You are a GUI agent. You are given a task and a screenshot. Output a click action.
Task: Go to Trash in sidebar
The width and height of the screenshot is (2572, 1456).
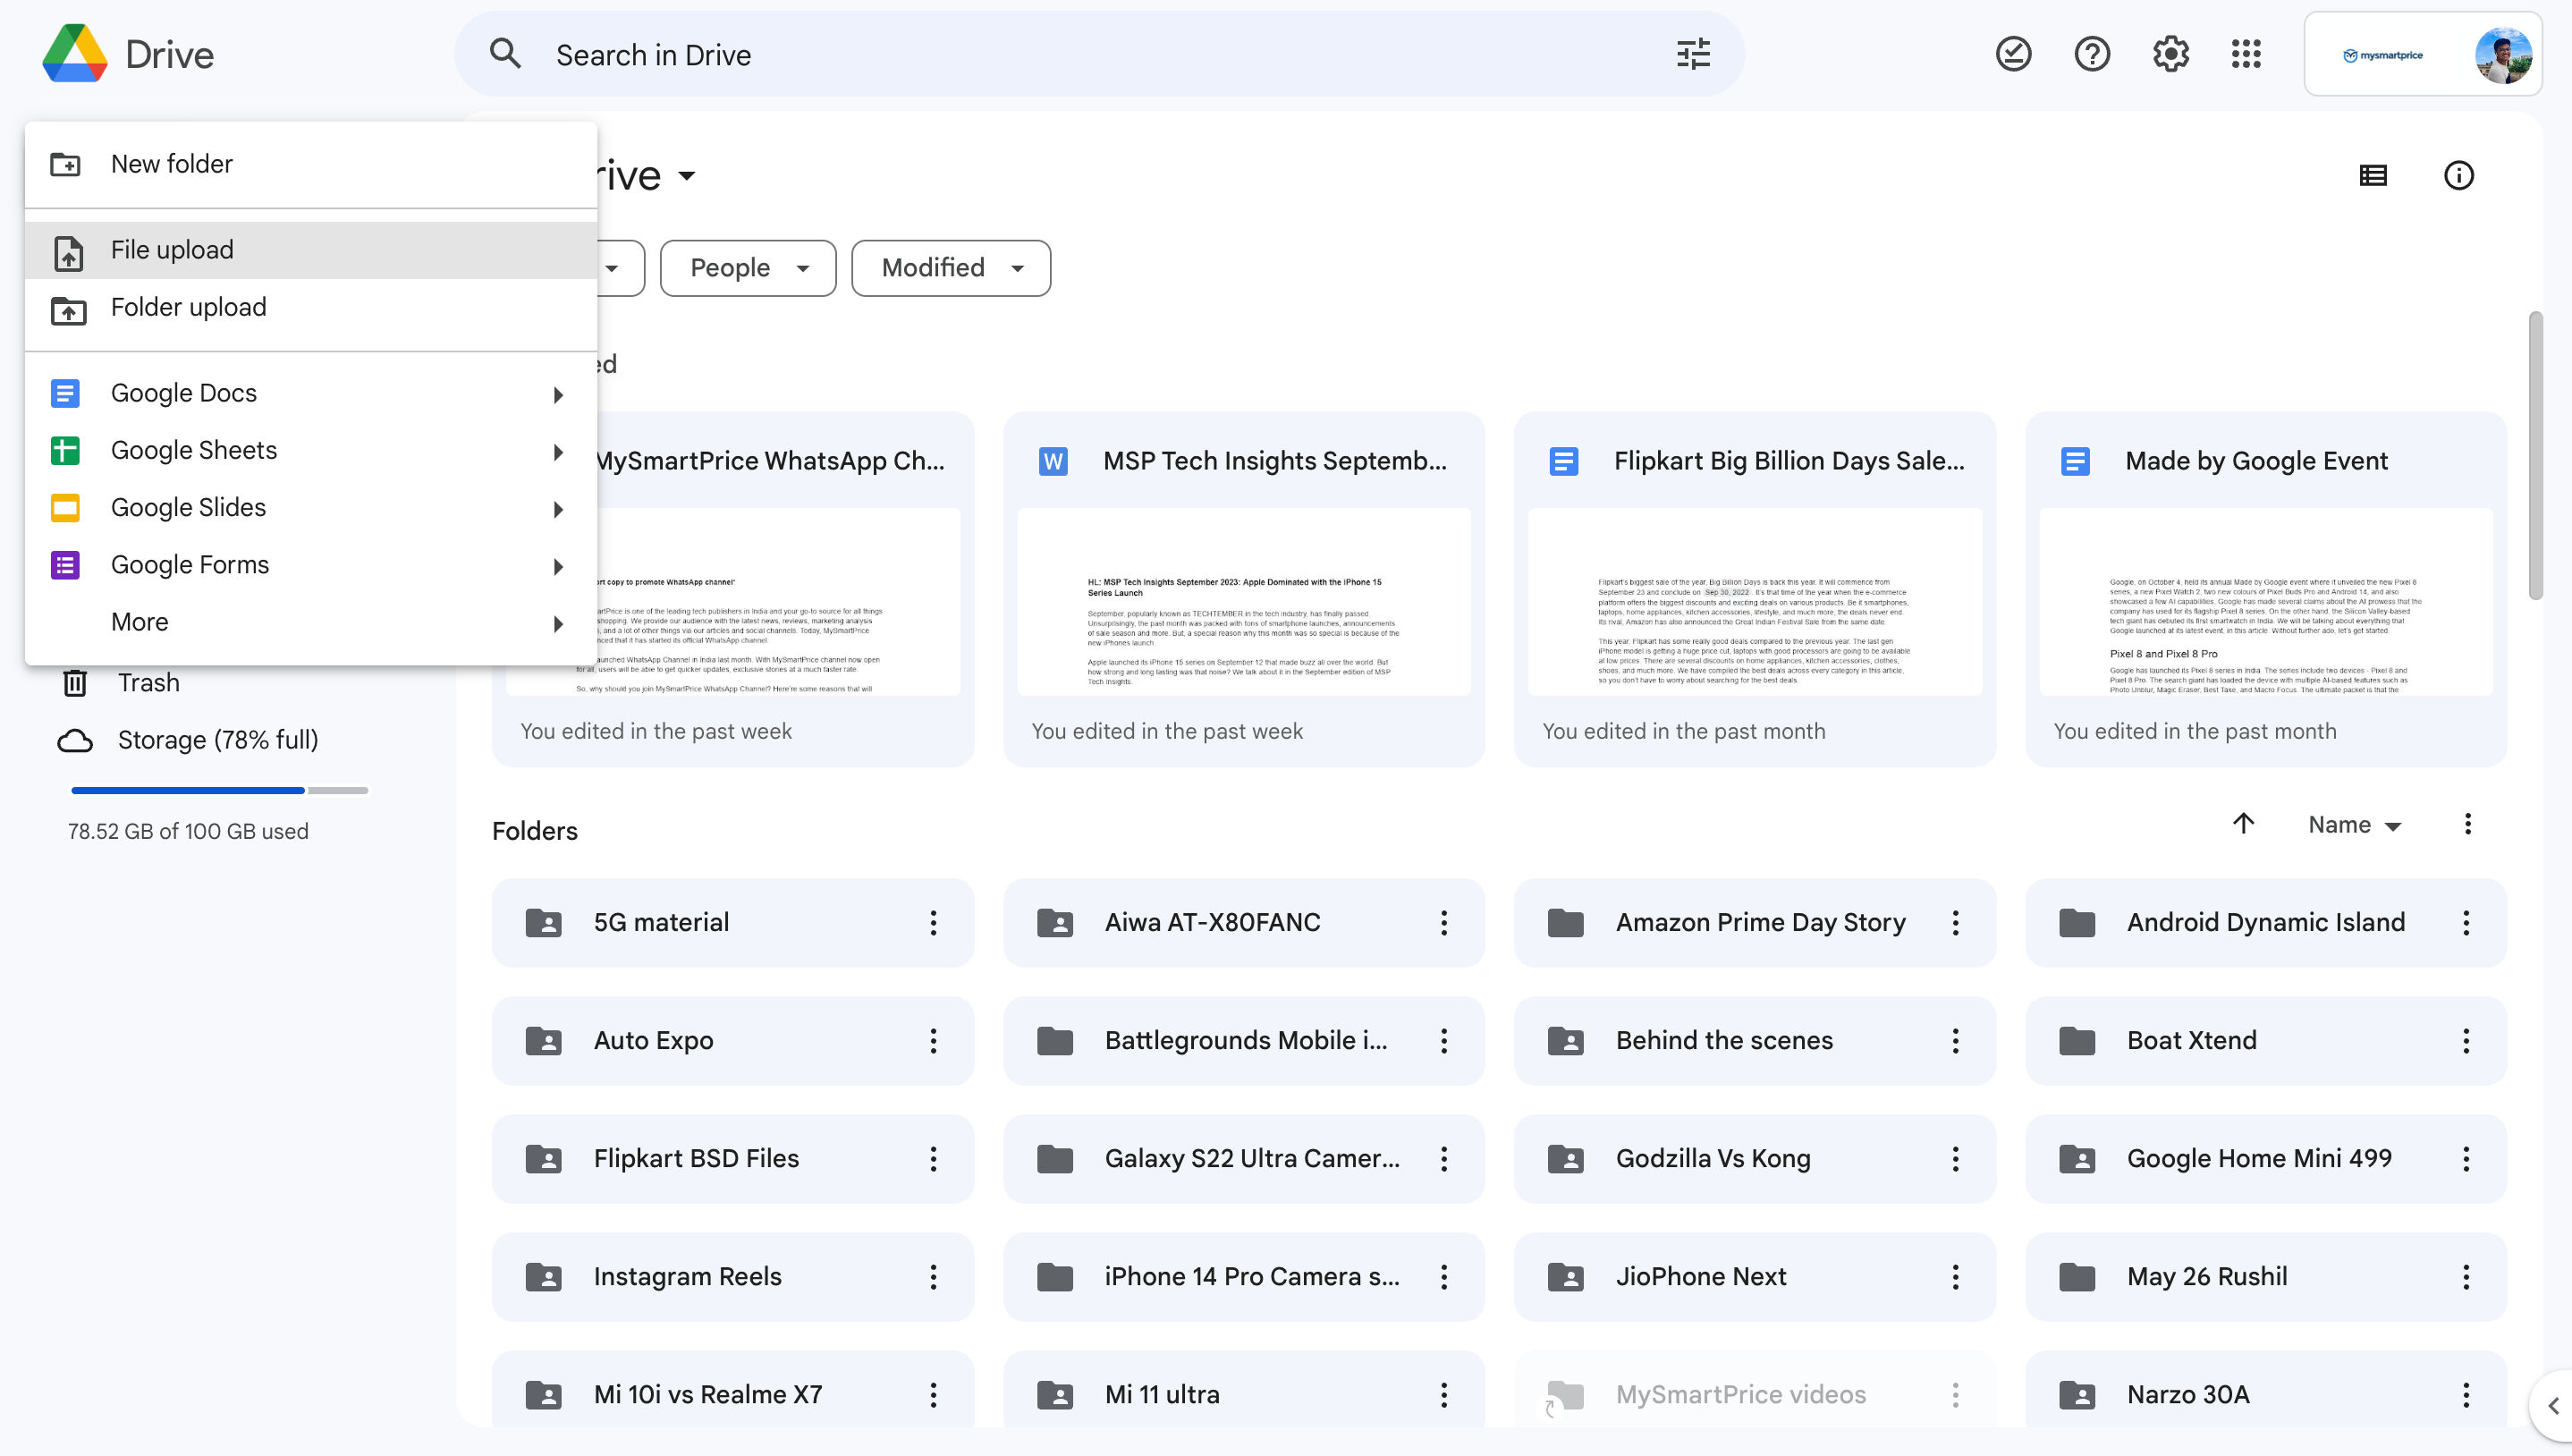(148, 683)
